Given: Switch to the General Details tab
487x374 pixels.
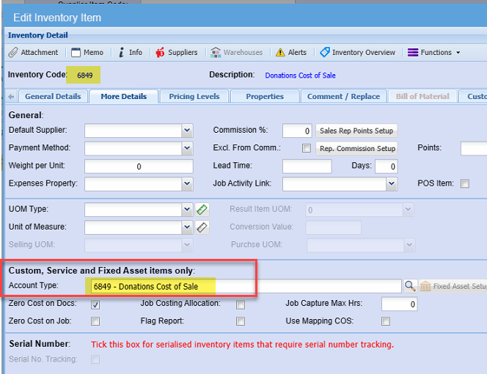Looking at the screenshot, I should click(x=53, y=96).
